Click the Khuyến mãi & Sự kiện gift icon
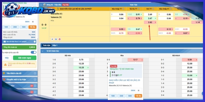This screenshot has height=102, width=205. tap(4, 80)
